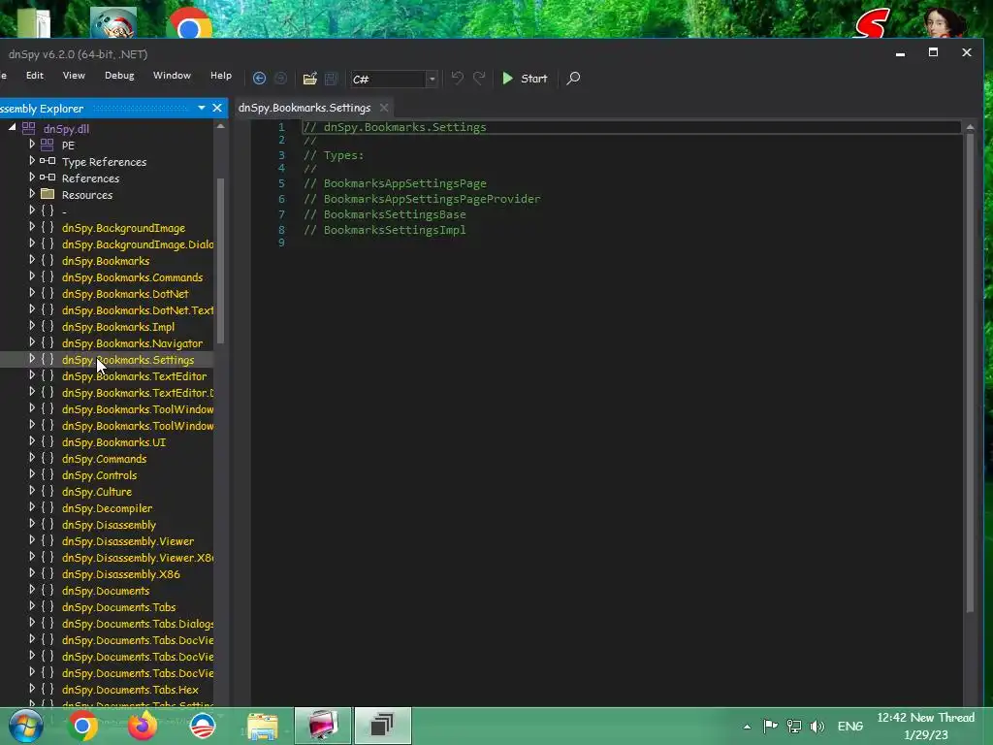Select dnSpy.Disassembly namespace
The image size is (993, 745).
coord(109,525)
